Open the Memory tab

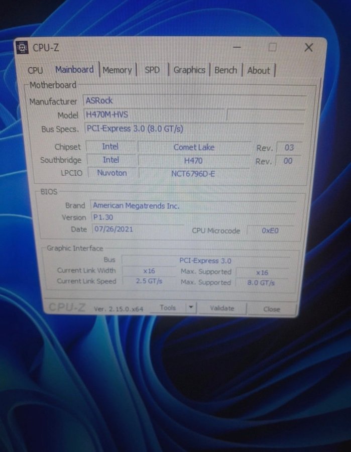pyautogui.click(x=117, y=70)
